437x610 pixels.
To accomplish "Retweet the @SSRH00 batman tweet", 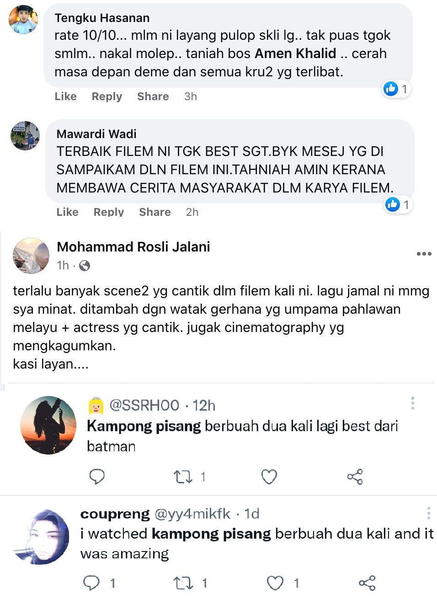I will click(x=183, y=477).
